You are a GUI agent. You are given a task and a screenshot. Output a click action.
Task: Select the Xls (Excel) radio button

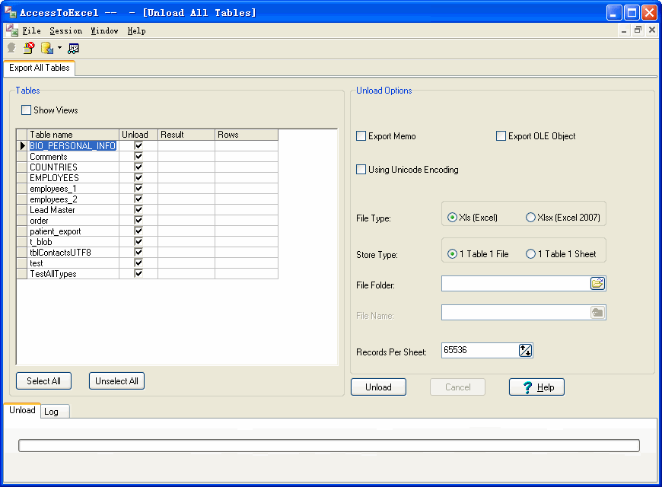coord(452,218)
